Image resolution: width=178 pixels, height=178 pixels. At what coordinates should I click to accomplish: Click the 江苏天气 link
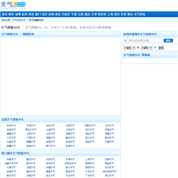click(70, 130)
